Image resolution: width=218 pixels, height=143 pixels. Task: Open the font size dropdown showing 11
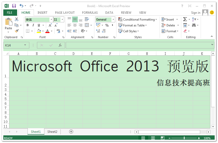tap(62, 19)
